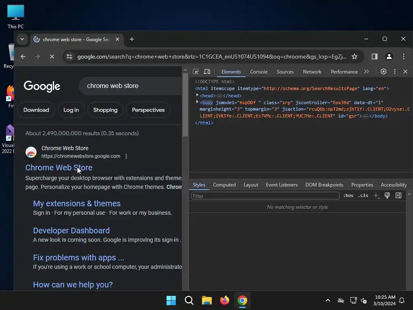Click the body ellipsis collapsed marker

(365, 116)
